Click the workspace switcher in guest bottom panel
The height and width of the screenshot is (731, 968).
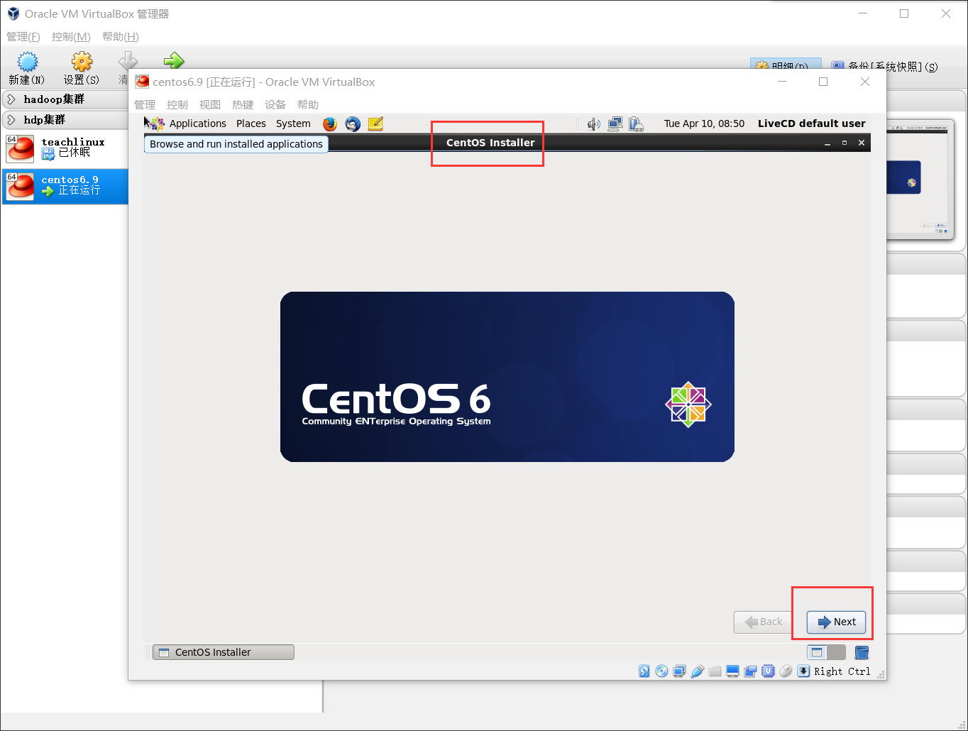pyautogui.click(x=826, y=652)
